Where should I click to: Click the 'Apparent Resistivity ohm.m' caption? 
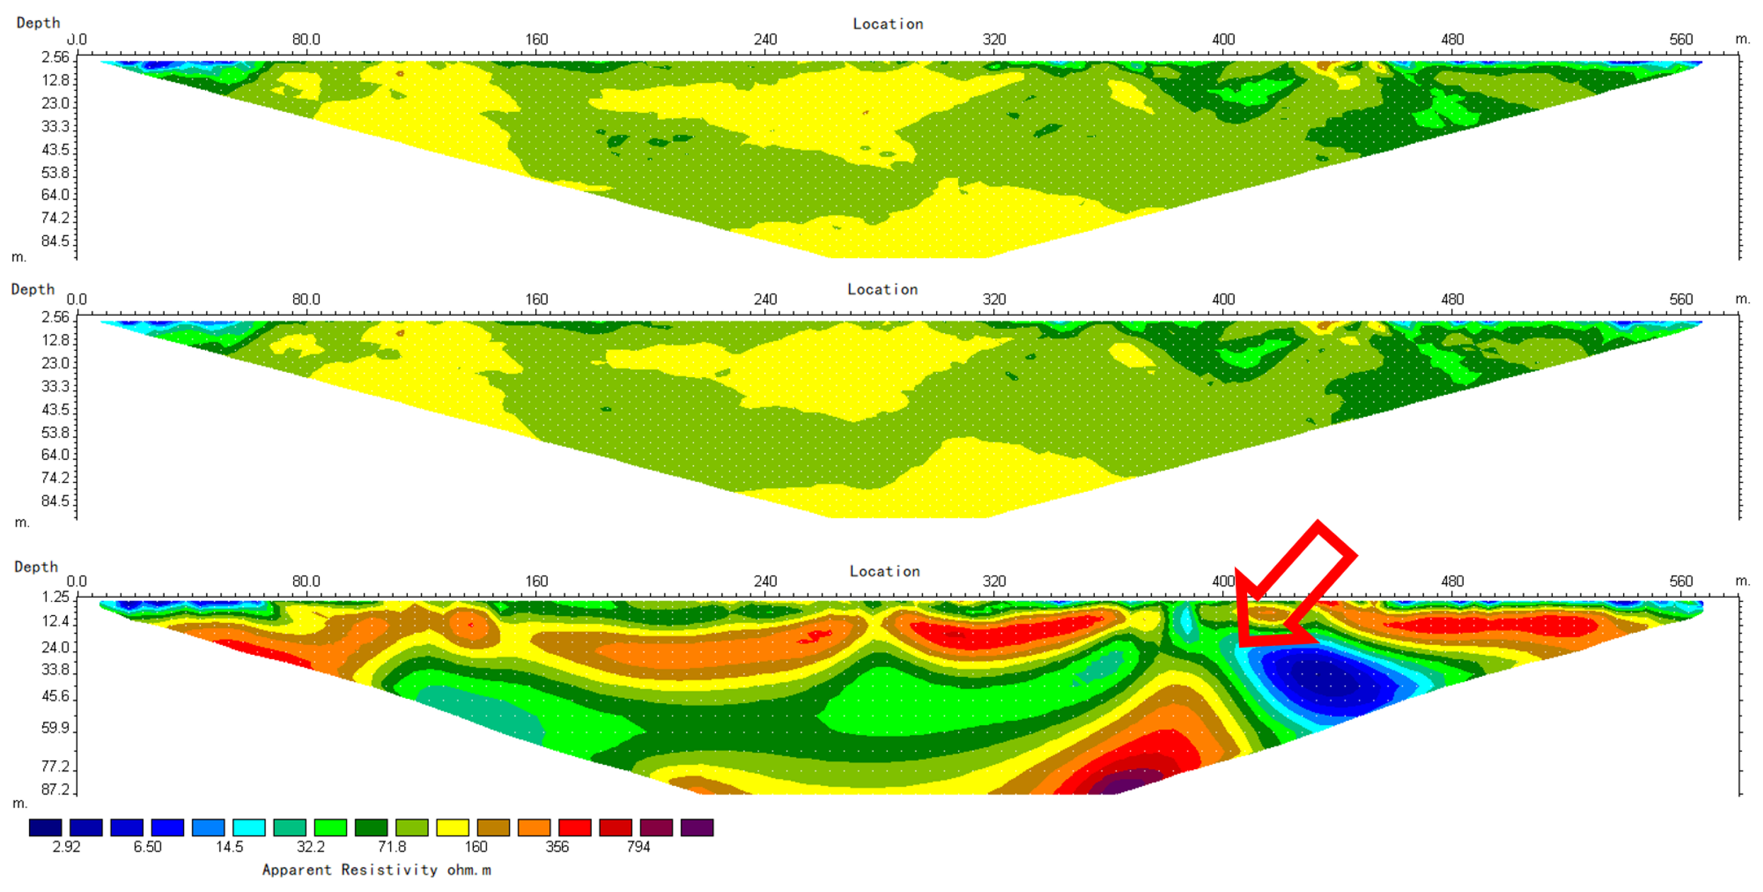pyautogui.click(x=377, y=869)
